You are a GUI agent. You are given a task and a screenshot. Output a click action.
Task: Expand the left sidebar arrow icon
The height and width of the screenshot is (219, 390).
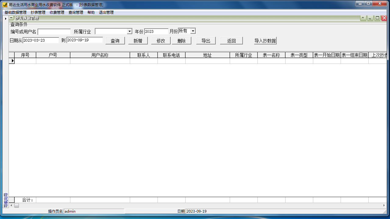[5, 19]
